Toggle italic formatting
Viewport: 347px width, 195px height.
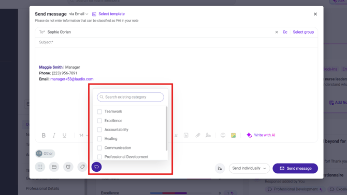[x=54, y=135]
